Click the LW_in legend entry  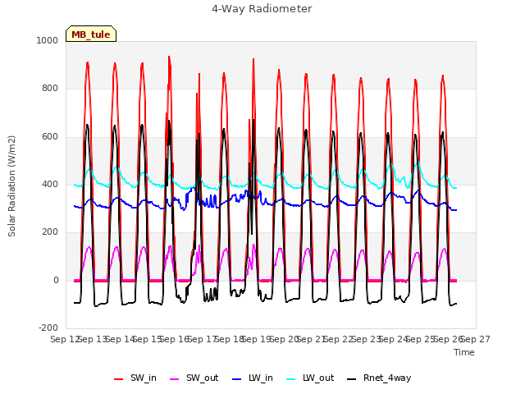253,378
